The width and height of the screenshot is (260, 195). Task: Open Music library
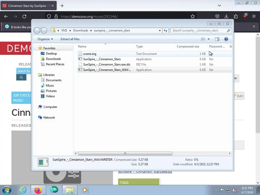[50, 85]
